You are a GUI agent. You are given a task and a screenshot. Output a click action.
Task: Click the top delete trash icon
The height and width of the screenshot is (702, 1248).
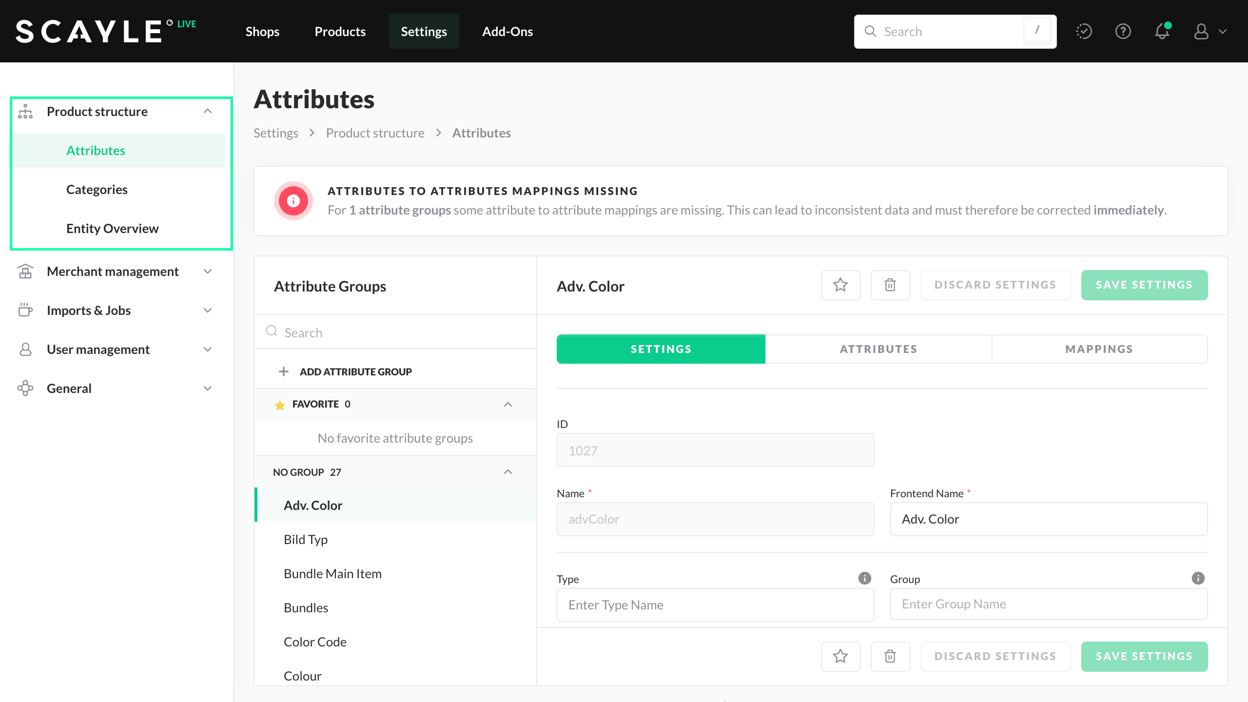click(890, 285)
